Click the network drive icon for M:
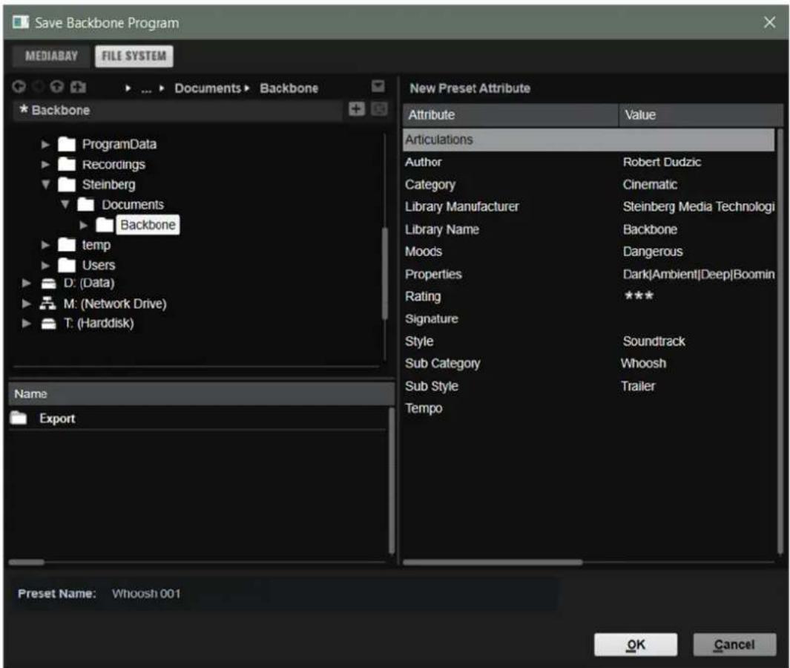Screen dimensions: 790x668 (48, 304)
